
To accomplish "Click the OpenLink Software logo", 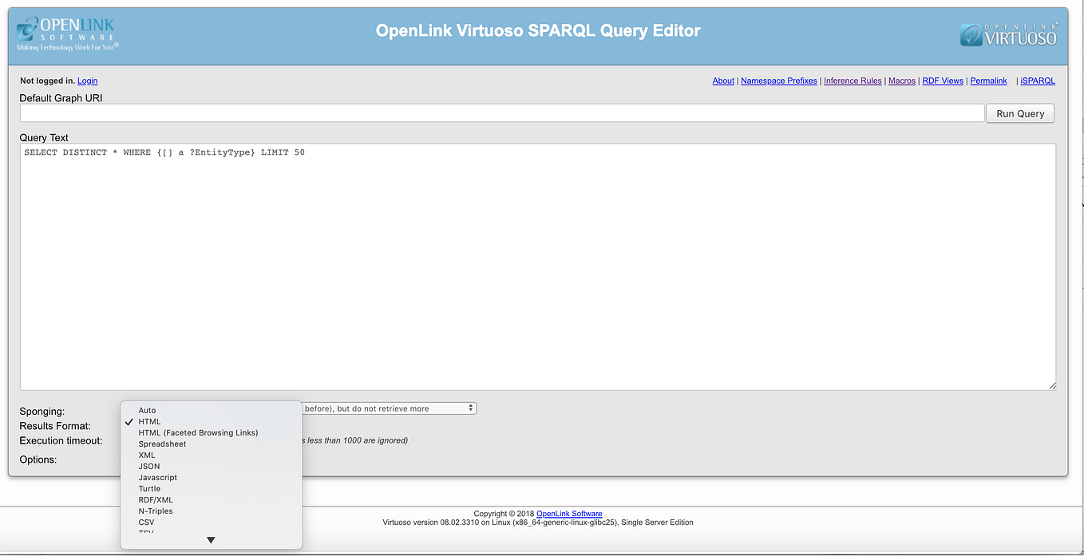I will pyautogui.click(x=68, y=34).
